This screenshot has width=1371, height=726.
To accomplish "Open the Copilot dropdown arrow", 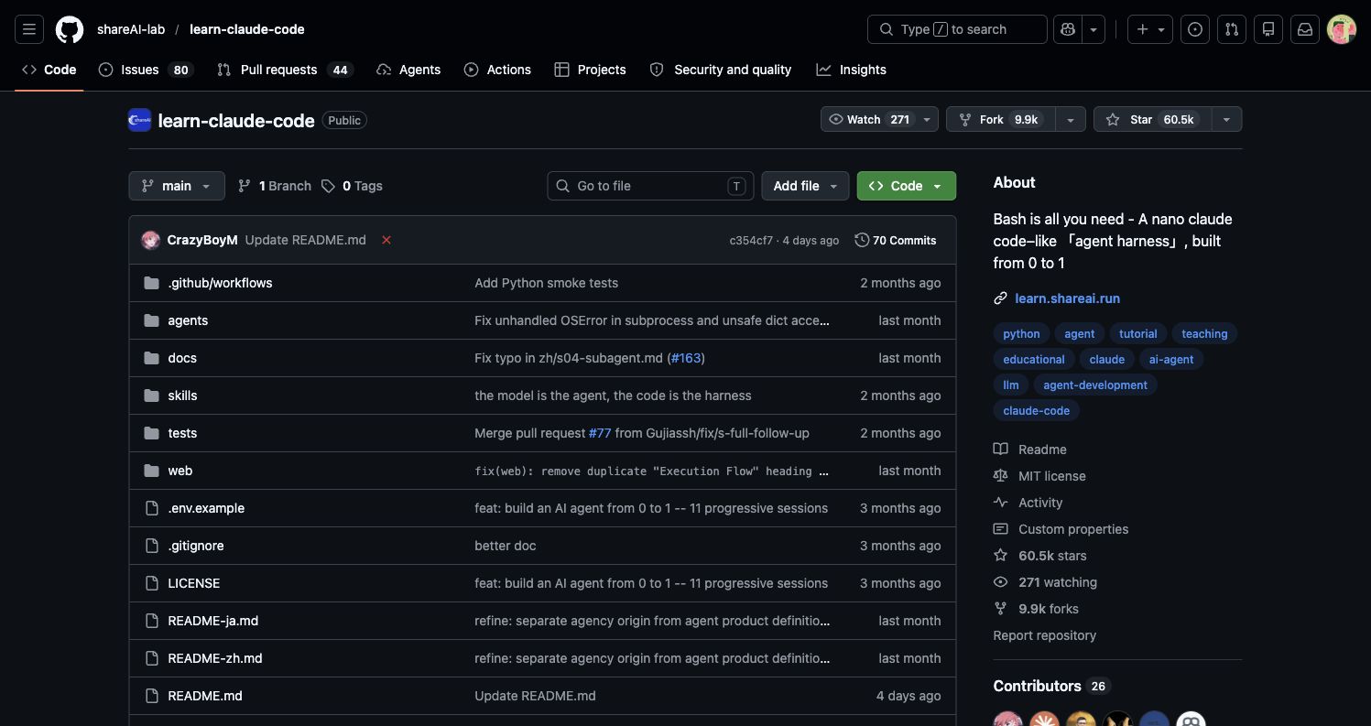I will point(1094,29).
